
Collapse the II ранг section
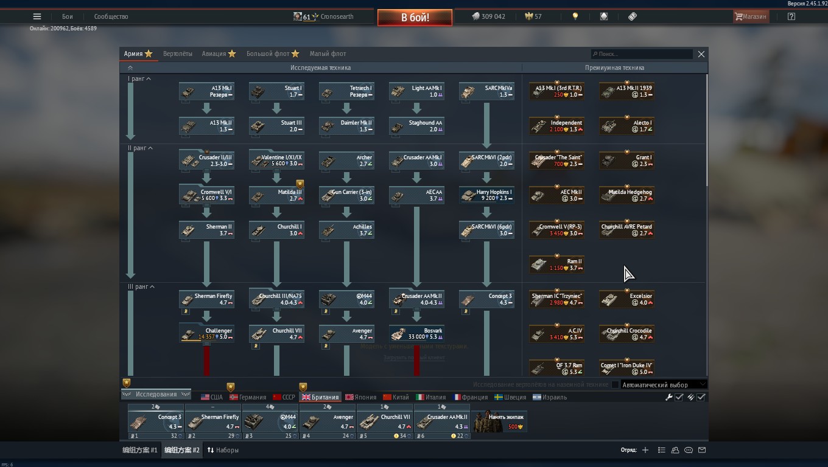point(140,148)
